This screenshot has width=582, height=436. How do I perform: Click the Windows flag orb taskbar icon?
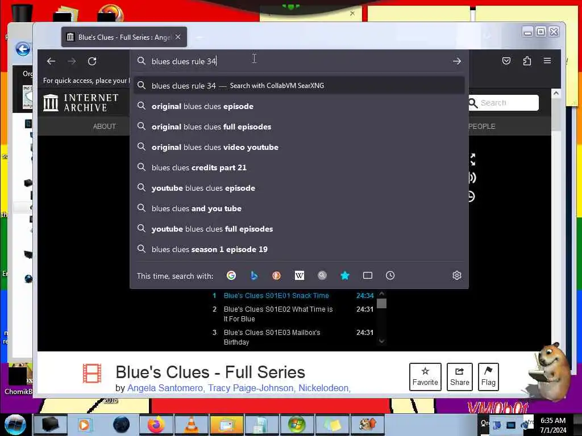click(296, 425)
